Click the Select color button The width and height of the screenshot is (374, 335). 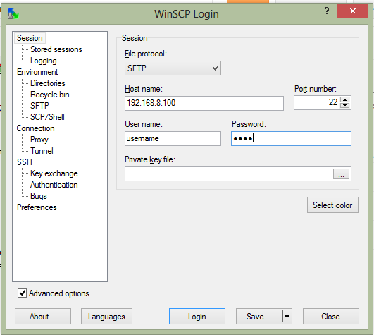[332, 205]
